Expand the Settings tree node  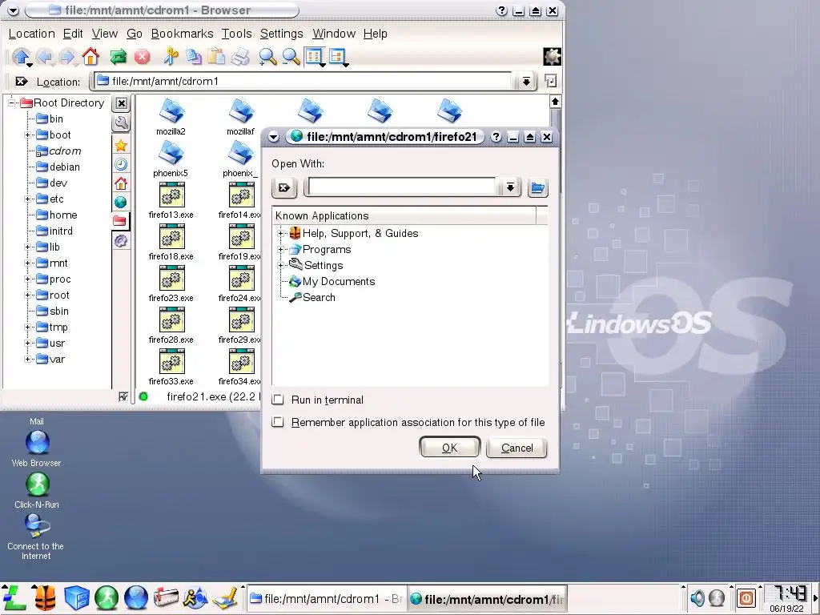pyautogui.click(x=281, y=266)
